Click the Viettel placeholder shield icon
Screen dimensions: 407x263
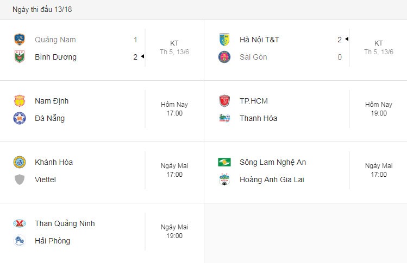click(x=20, y=179)
